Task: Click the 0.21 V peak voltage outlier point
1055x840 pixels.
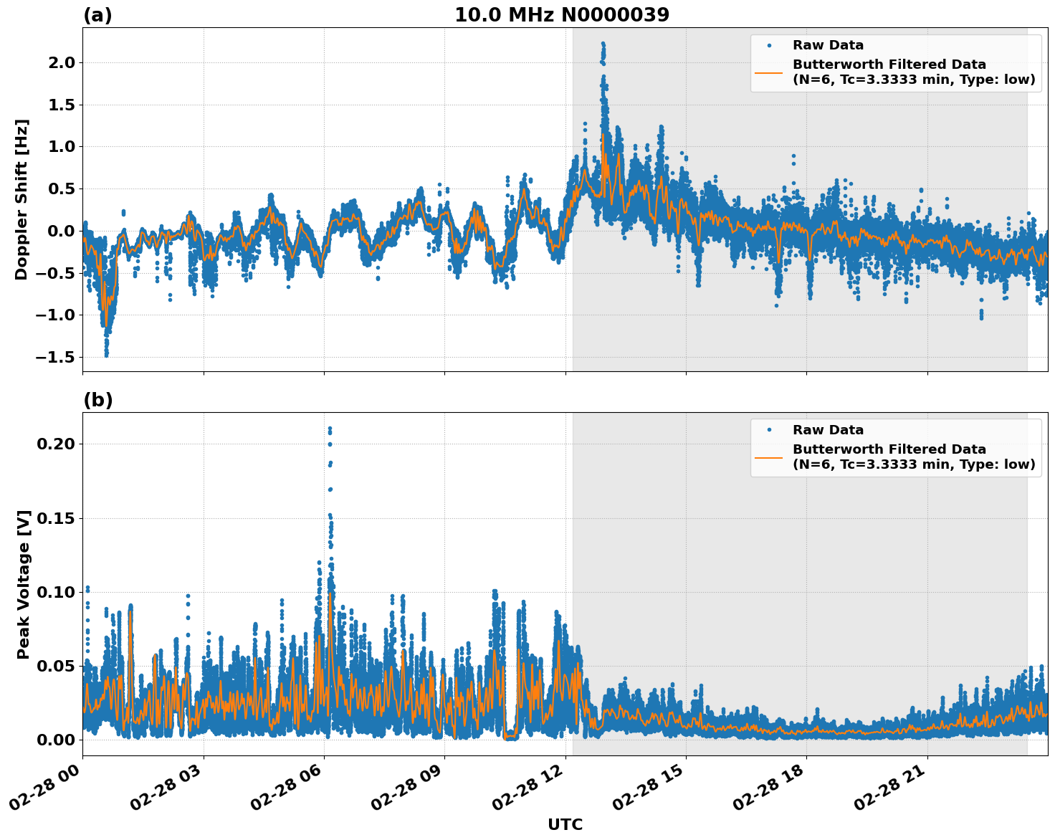Action: click(x=330, y=426)
